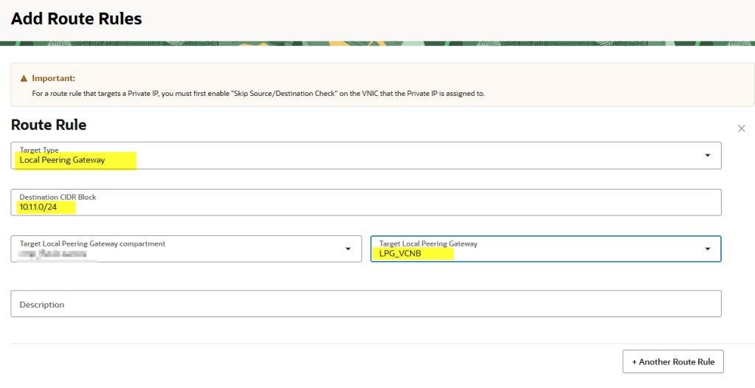Click the LPG_VCNB gateway value
The width and height of the screenshot is (755, 388).
400,254
